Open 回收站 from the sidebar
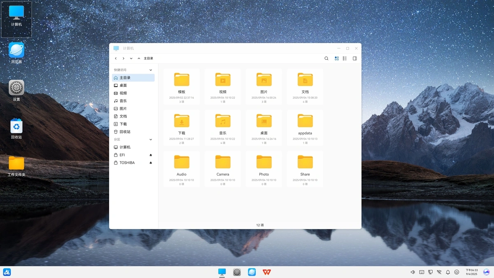Image resolution: width=494 pixels, height=278 pixels. coord(125,132)
